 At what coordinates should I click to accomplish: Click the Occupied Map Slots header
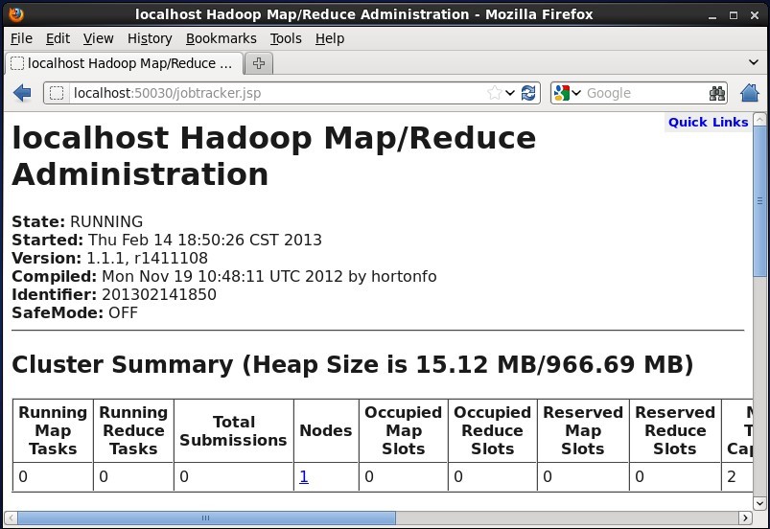(403, 430)
